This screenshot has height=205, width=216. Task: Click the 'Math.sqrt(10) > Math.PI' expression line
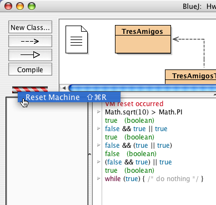coord(144,112)
